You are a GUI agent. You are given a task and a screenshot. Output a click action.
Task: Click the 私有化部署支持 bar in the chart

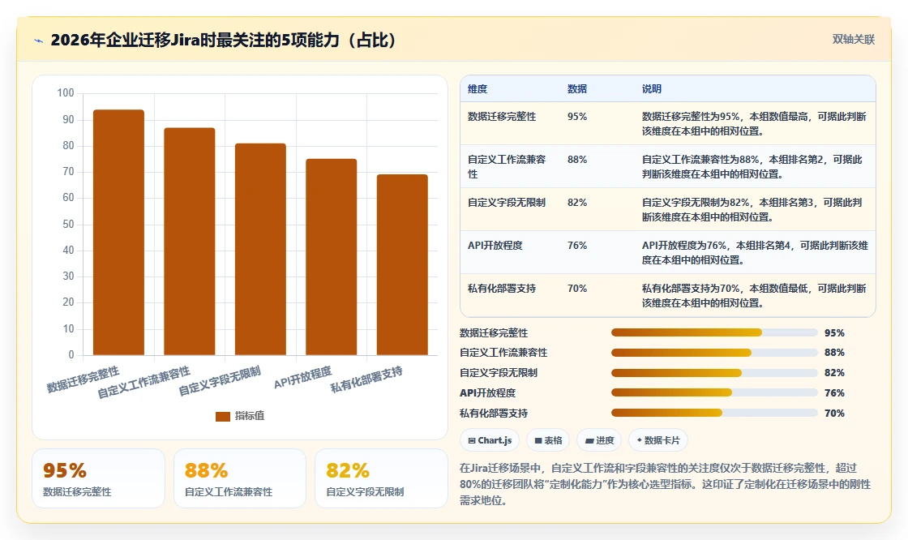(402, 265)
